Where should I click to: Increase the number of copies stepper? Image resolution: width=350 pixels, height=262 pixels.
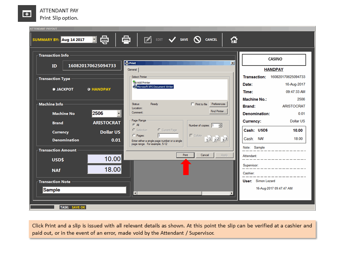[221, 124]
